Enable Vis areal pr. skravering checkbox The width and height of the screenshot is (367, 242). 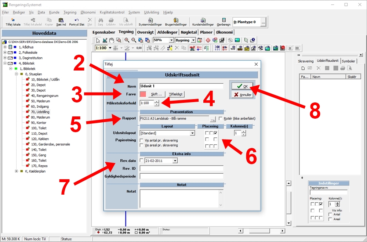(142, 145)
